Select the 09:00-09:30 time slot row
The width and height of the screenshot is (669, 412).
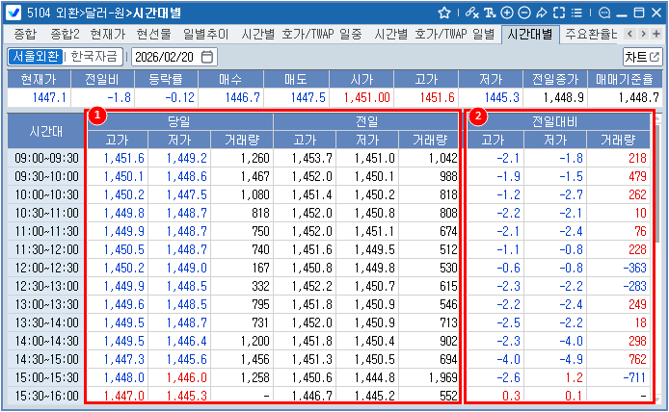(x=44, y=158)
